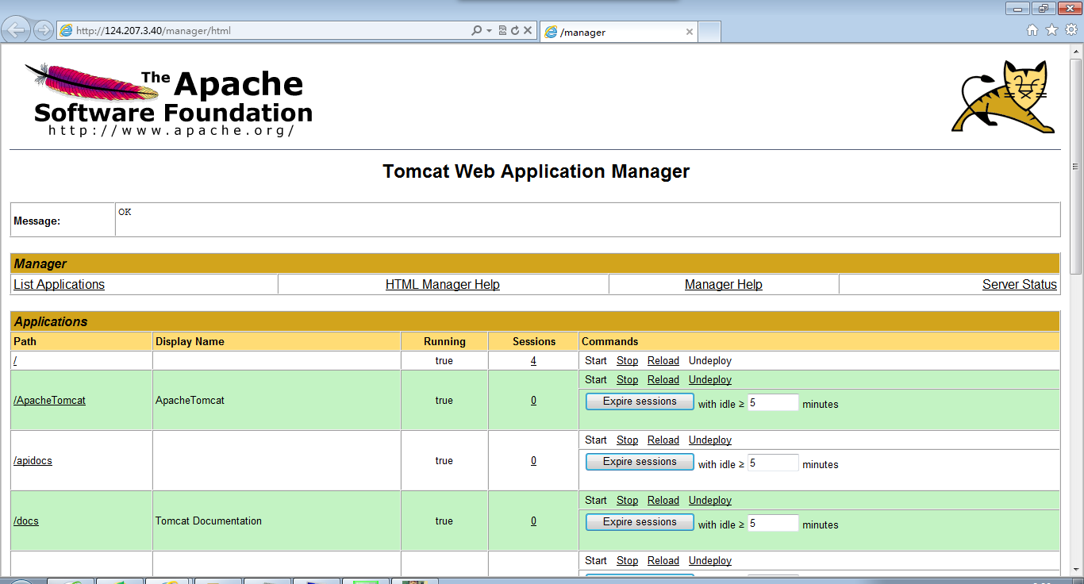Click idle minutes field for /docs
This screenshot has height=584, width=1084.
[773, 524]
